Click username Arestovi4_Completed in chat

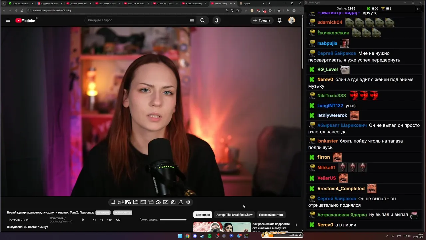pyautogui.click(x=341, y=189)
